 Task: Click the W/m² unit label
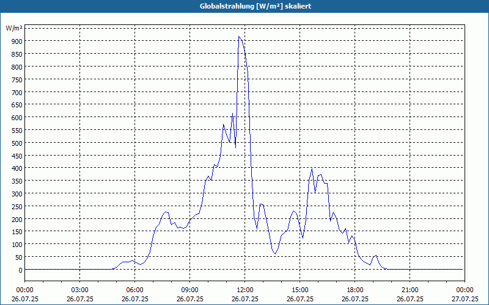pos(14,28)
